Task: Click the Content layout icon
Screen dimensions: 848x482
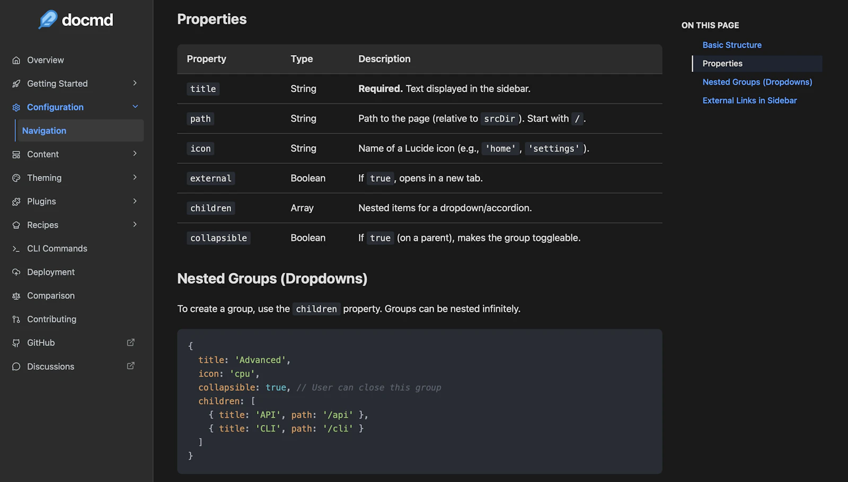Action: 16,155
